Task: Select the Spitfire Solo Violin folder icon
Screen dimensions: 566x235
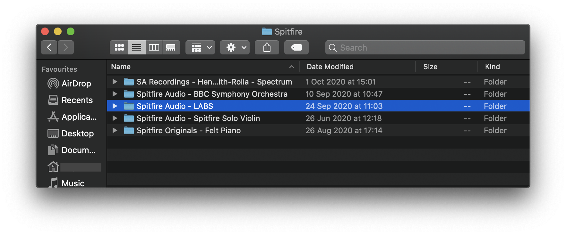Action: point(129,118)
